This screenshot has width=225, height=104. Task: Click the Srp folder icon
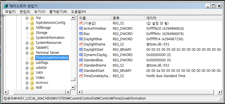pos(32,18)
